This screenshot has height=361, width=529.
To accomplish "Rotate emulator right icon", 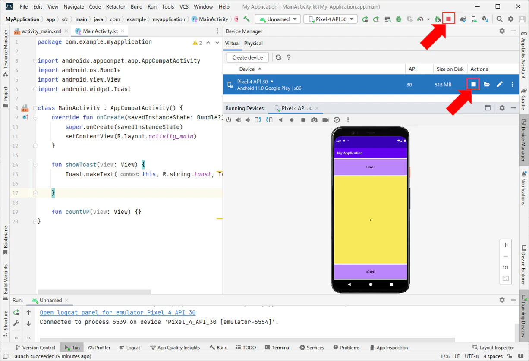I will pos(269,120).
